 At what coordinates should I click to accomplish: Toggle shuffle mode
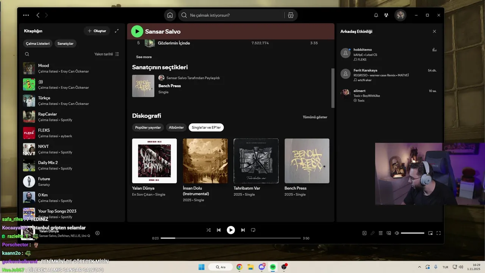[x=208, y=230]
